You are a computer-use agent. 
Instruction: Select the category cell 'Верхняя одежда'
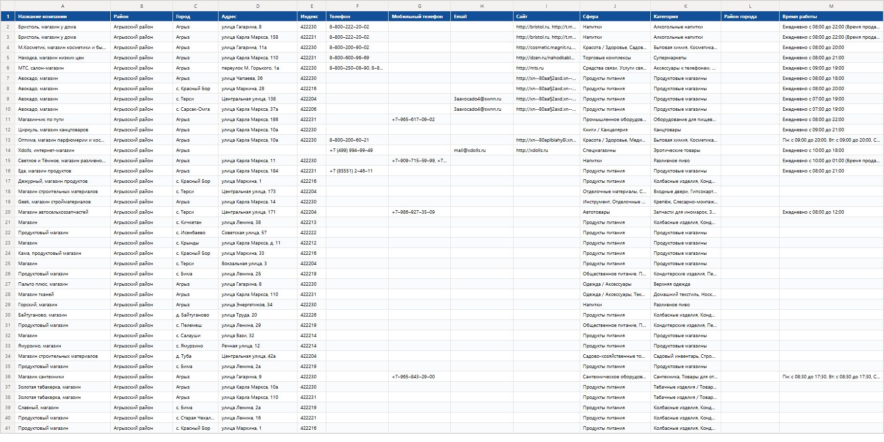686,284
